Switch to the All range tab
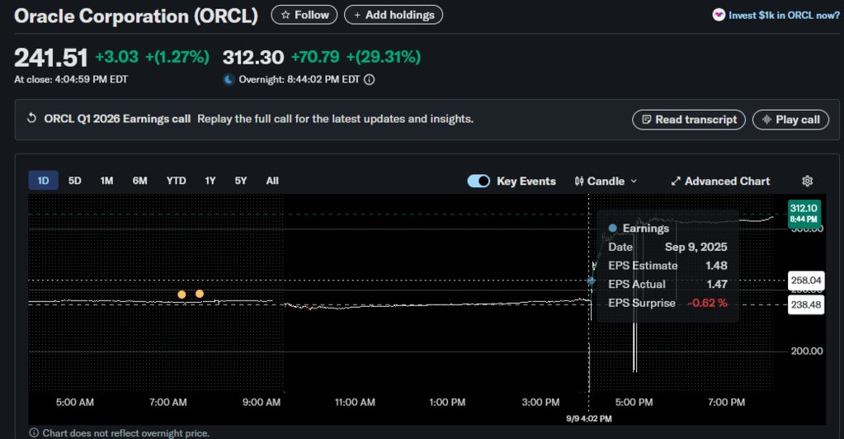844x439 pixels. click(272, 181)
